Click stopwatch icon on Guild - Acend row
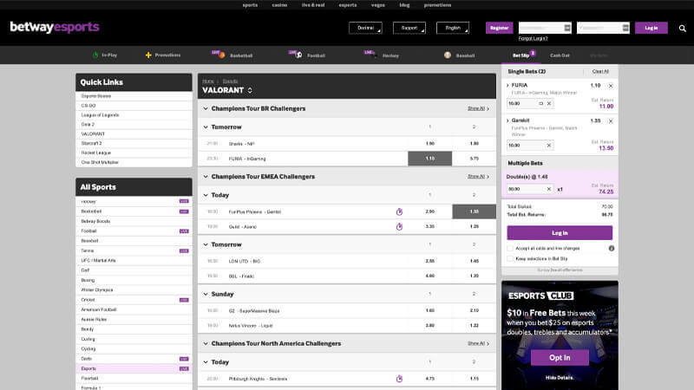This screenshot has height=390, width=694. pos(399,227)
